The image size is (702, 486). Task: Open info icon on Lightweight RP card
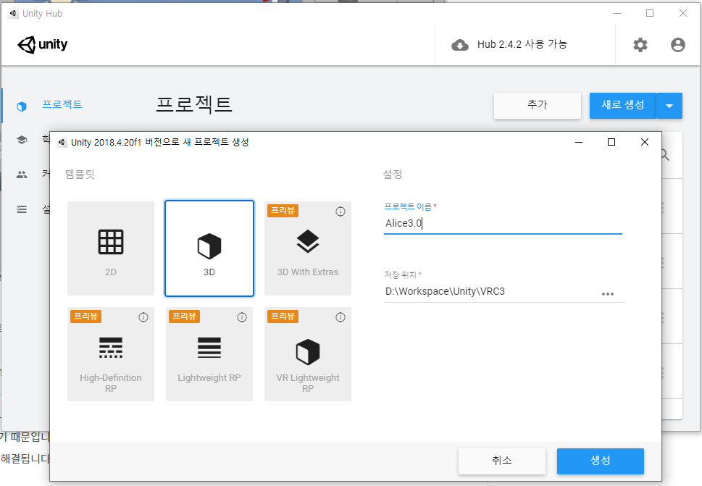pos(242,317)
